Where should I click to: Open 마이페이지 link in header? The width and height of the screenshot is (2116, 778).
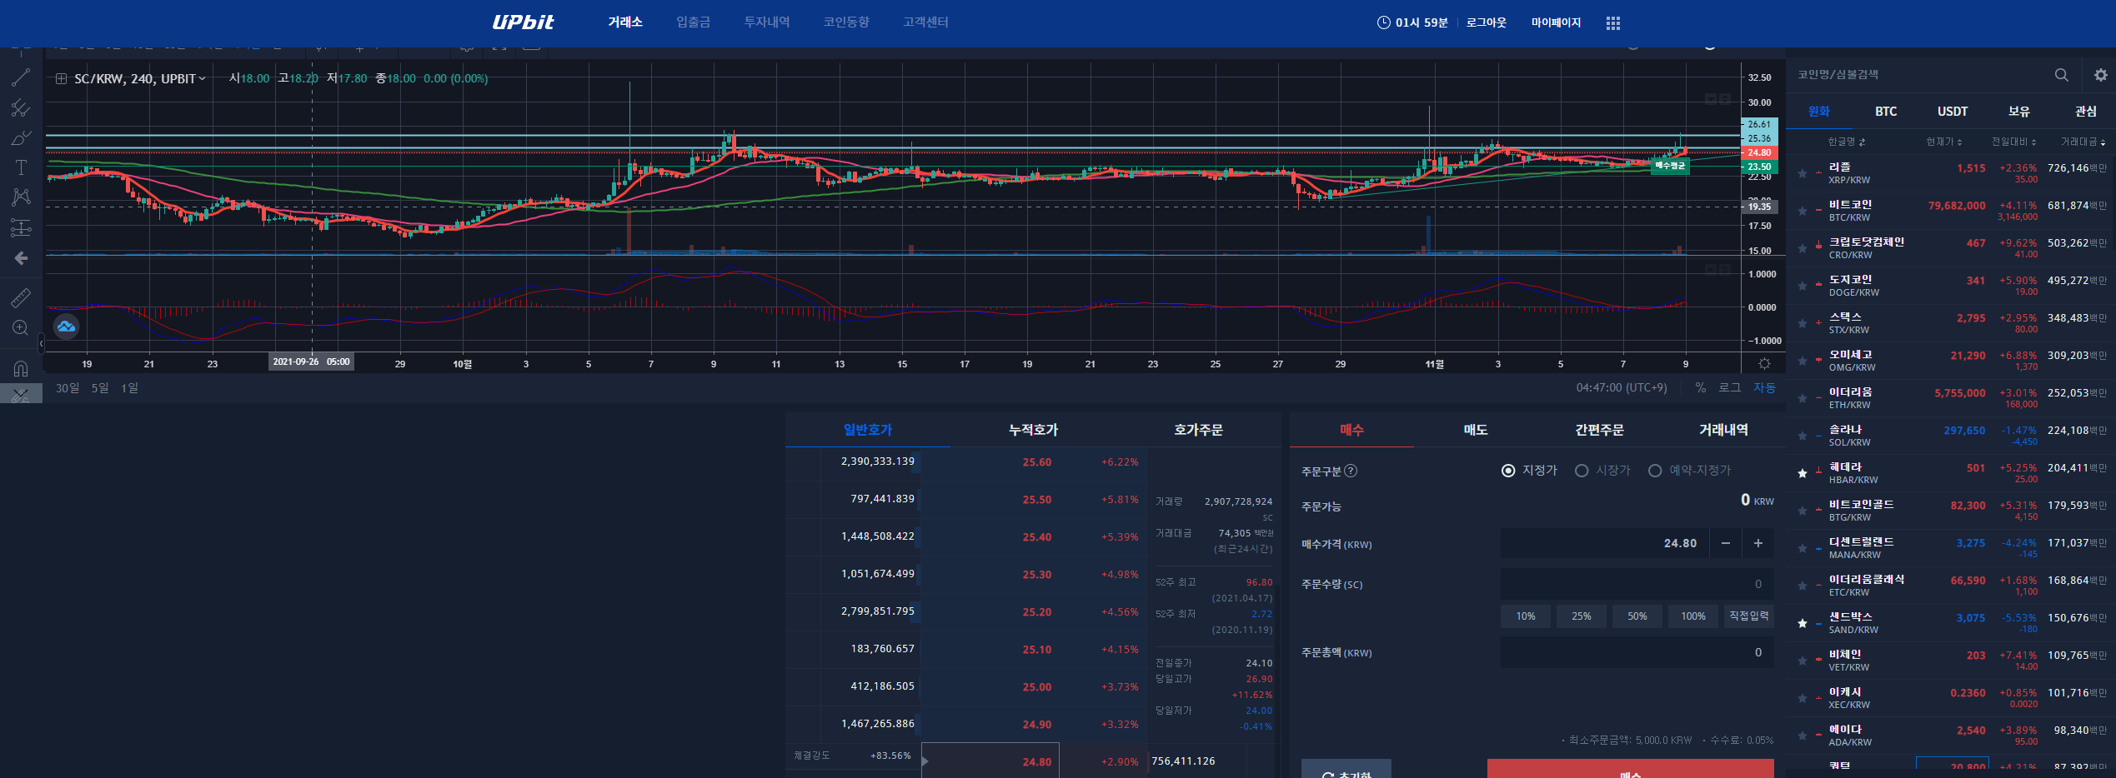tap(1556, 23)
